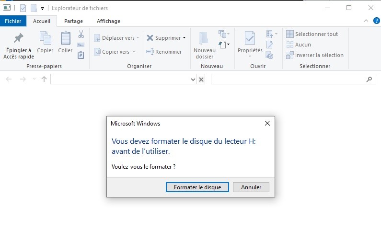Click the Nouveau dossier icon
The height and width of the screenshot is (230, 381).
pos(204,38)
